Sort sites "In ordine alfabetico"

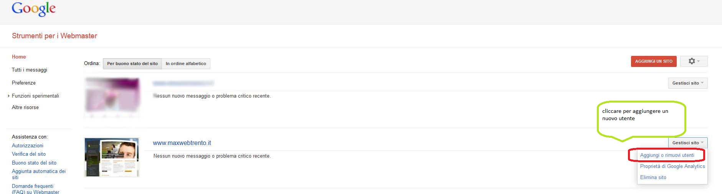(x=186, y=64)
